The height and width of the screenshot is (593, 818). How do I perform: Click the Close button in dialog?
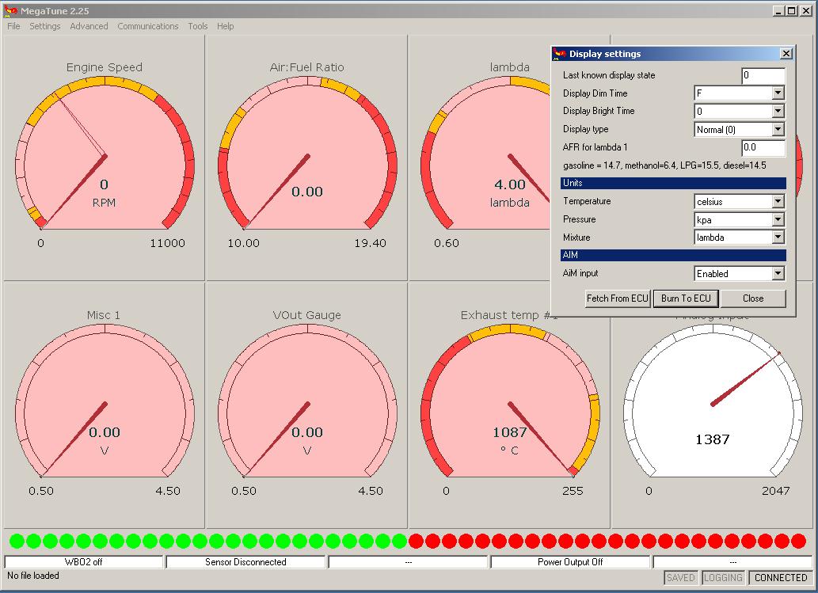(x=753, y=298)
